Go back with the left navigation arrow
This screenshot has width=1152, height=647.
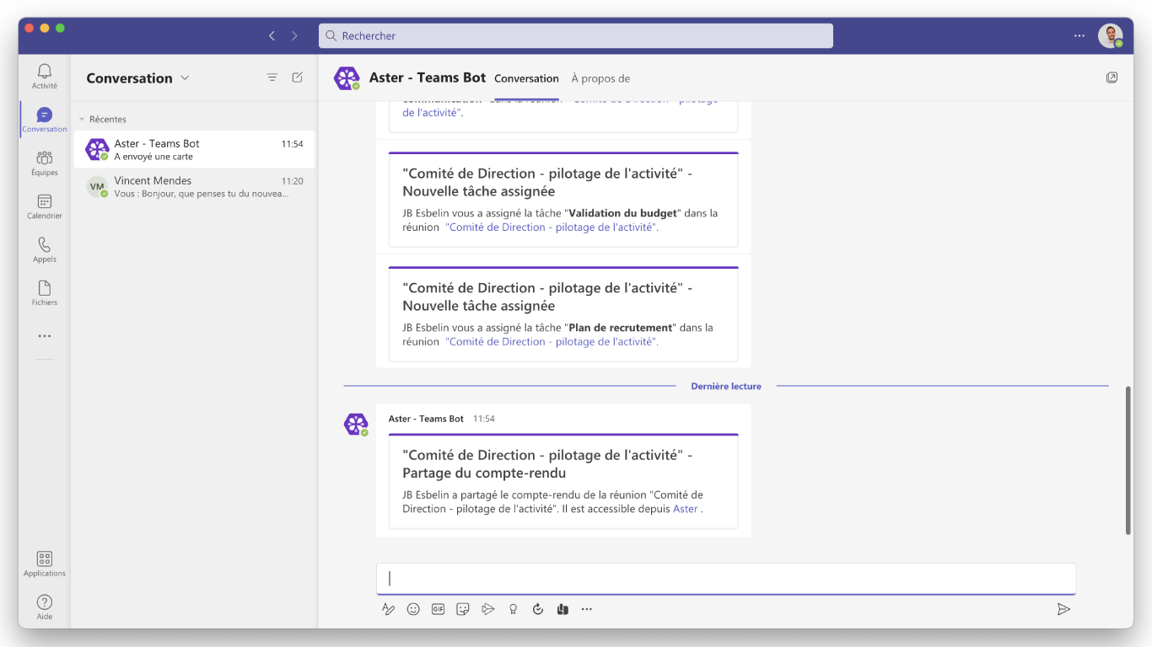click(272, 35)
